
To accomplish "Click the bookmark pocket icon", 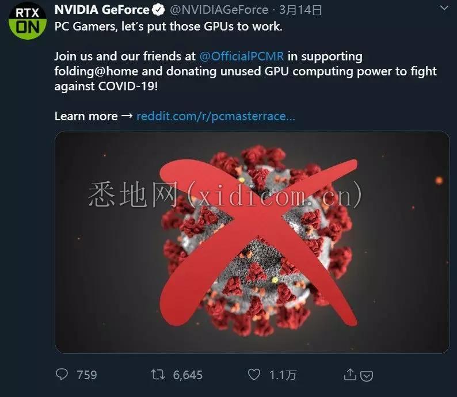I will tap(367, 376).
